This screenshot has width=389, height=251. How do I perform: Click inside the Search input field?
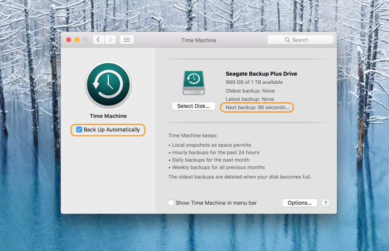click(304, 40)
